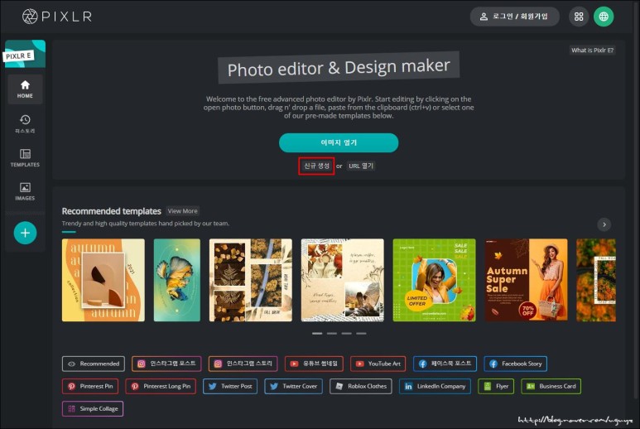This screenshot has width=640, height=429.
Task: Select the Simple Collage category
Action: click(93, 408)
